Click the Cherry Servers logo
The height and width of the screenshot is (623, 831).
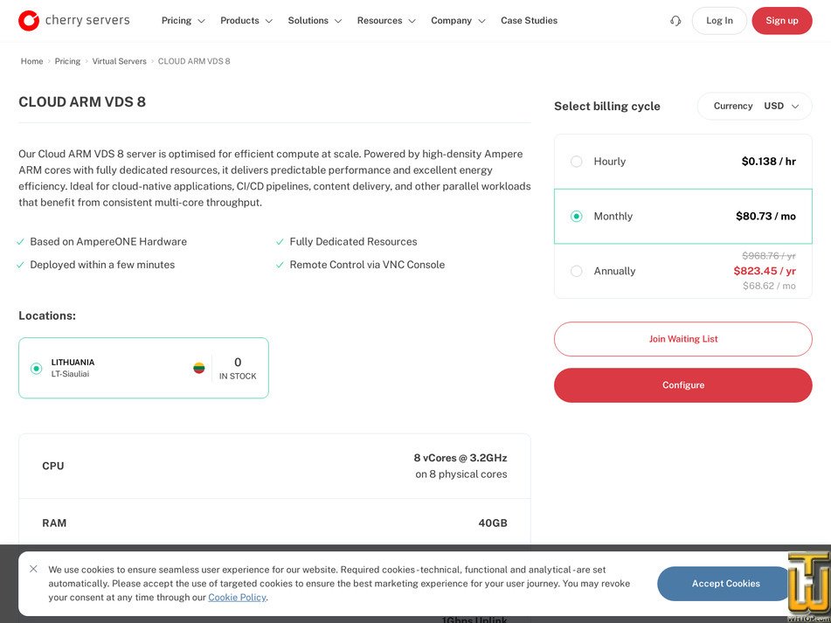(x=73, y=20)
